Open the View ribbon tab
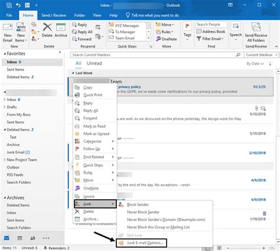The height and width of the screenshot is (251, 280). point(97,15)
